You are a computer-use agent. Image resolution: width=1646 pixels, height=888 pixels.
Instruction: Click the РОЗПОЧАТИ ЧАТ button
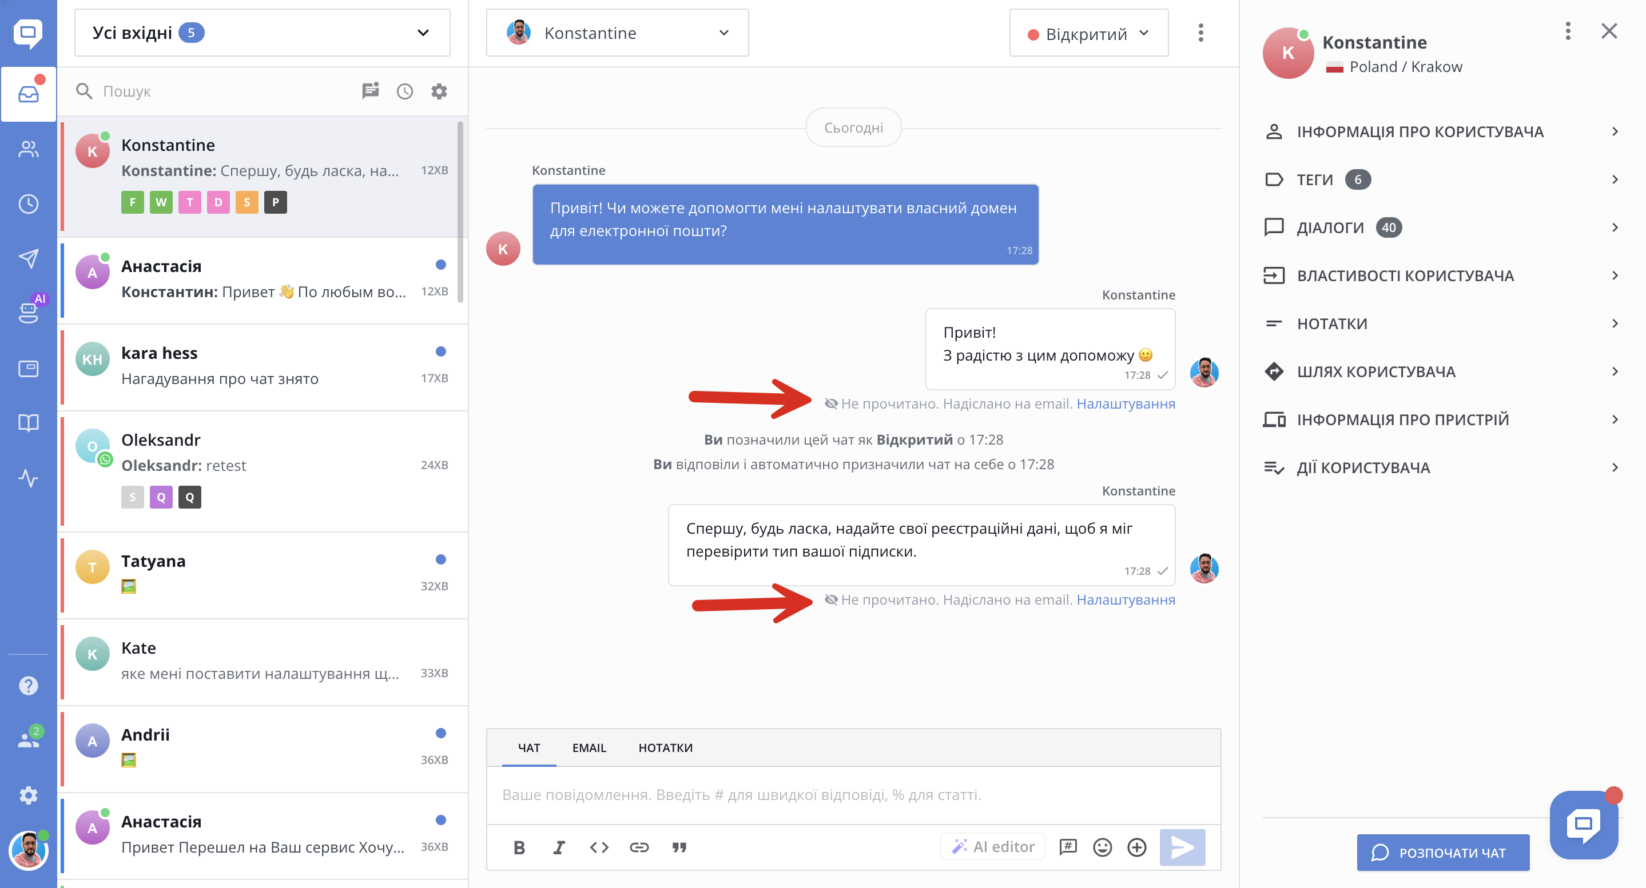[x=1443, y=852]
